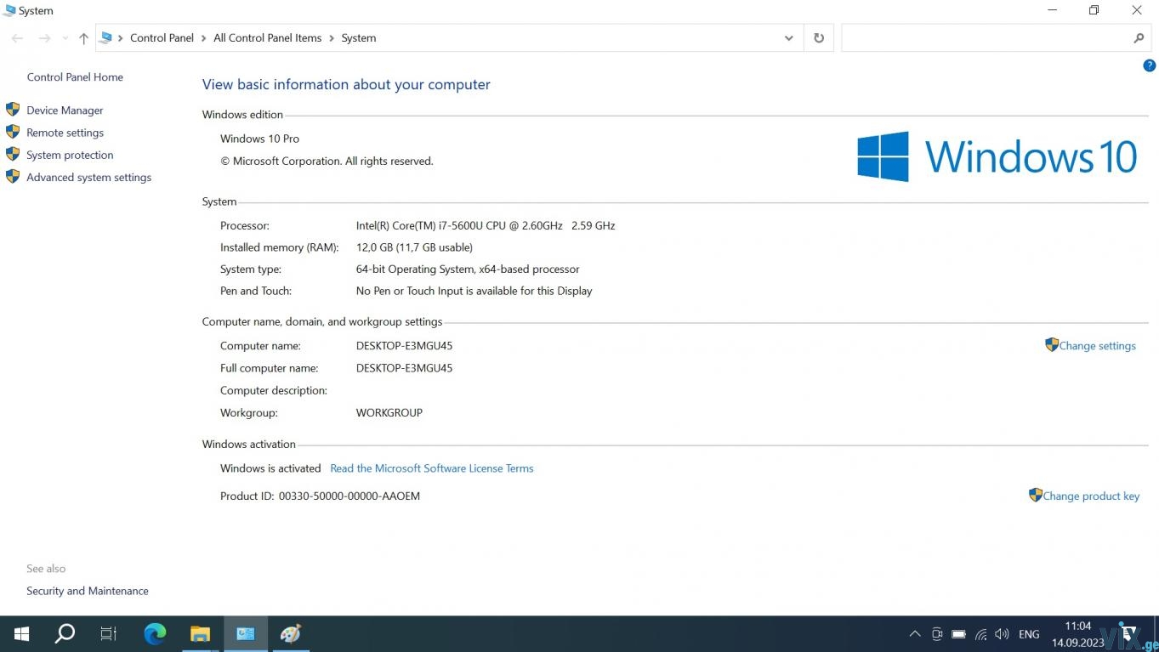Click the Windows 10 Pro edition text
1159x652 pixels.
[259, 139]
